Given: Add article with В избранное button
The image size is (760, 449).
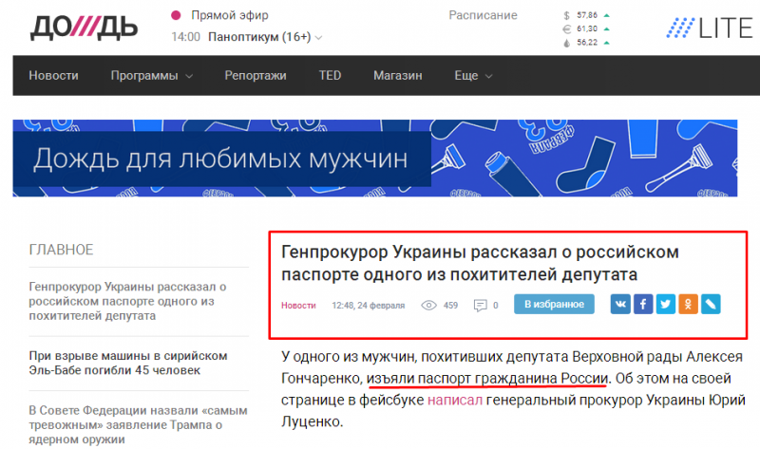Looking at the screenshot, I should click(x=554, y=305).
